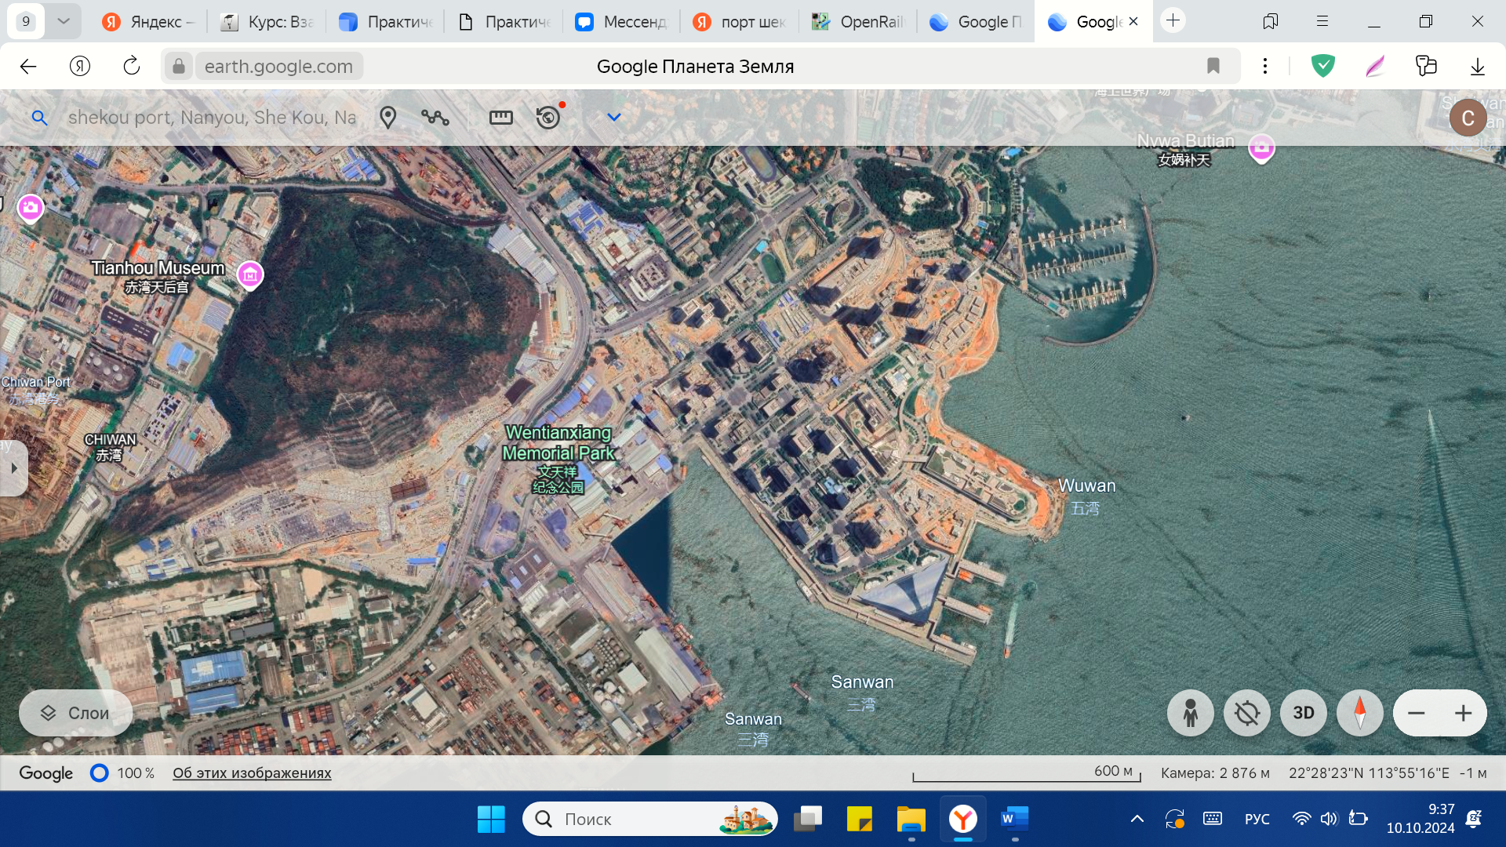Screen dimensions: 1506x847
Task: Open the account avatar with letter C
Action: pyautogui.click(x=1468, y=118)
